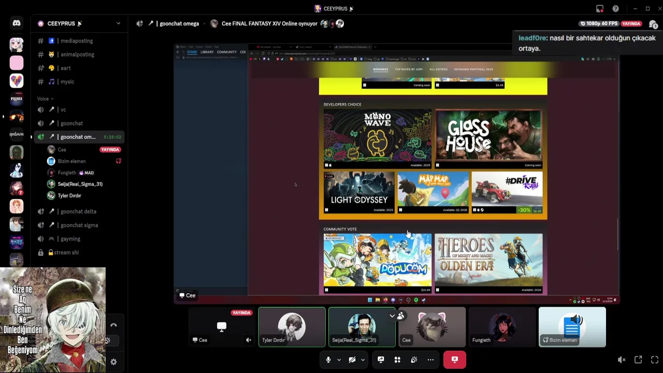Click Cee FINAL FANTASY XIV activity status header
This screenshot has width=663, height=373.
(269, 24)
